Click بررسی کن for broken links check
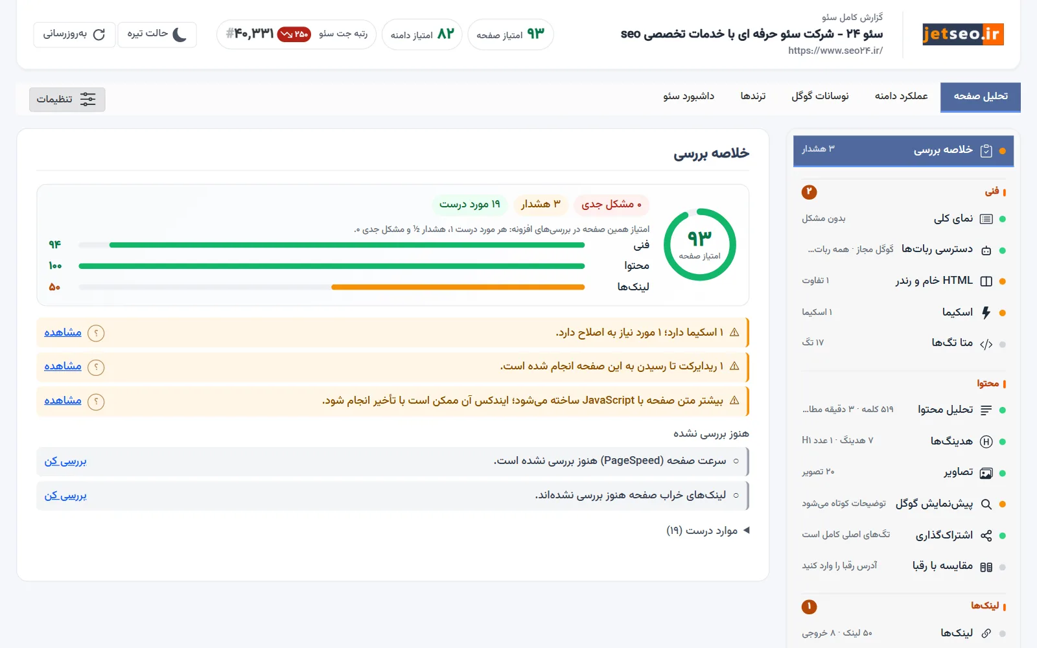The width and height of the screenshot is (1037, 648). point(65,496)
